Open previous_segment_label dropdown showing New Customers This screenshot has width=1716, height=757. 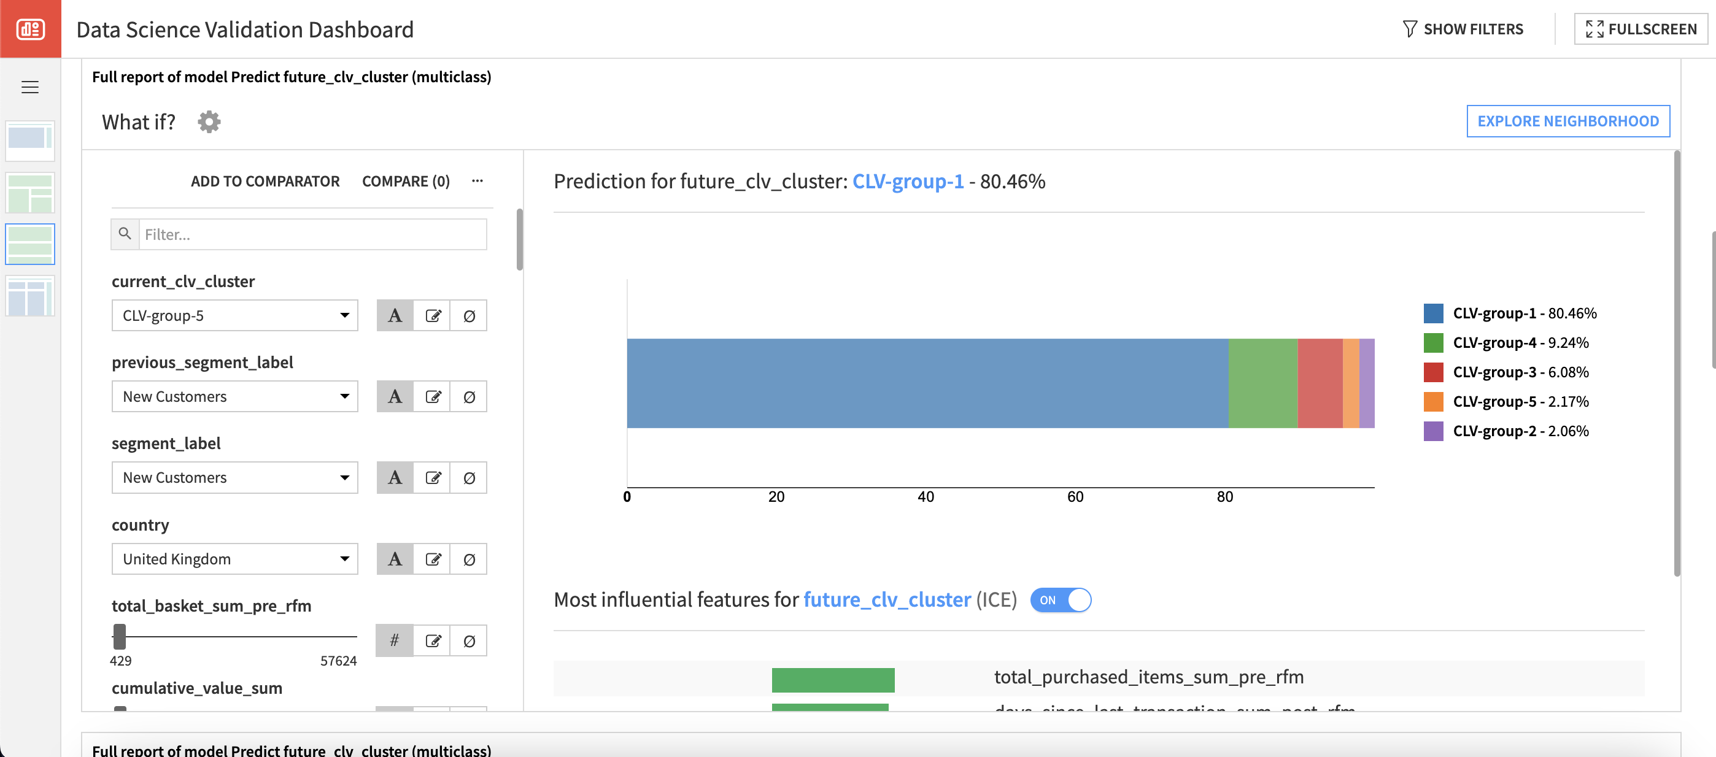tap(234, 397)
